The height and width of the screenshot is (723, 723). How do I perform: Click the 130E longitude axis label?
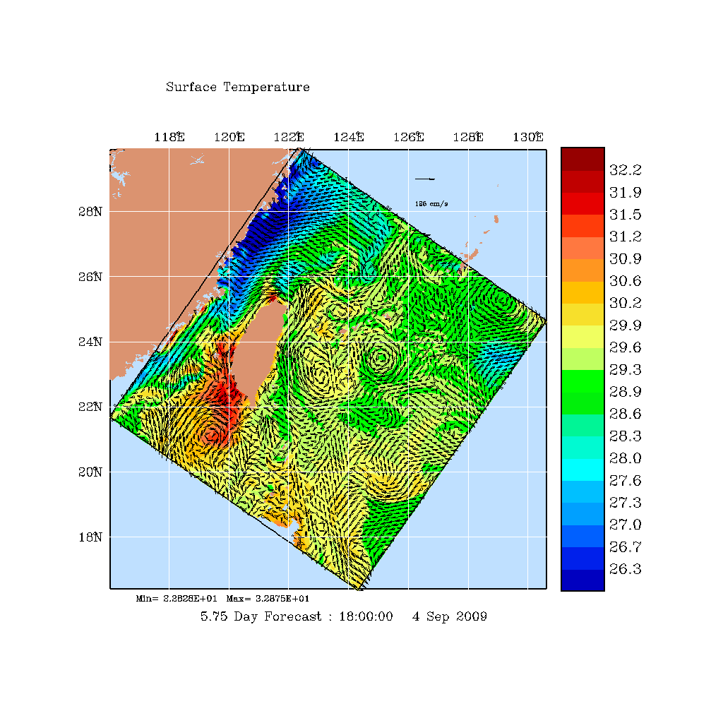click(x=528, y=138)
